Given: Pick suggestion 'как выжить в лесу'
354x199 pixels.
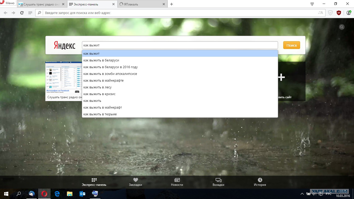Looking at the screenshot, I should click(180, 87).
